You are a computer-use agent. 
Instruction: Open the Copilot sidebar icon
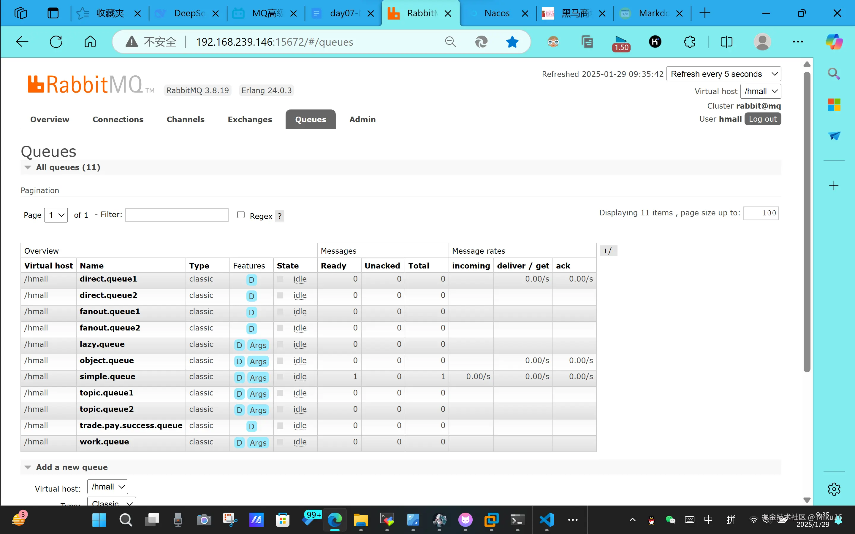pos(834,42)
